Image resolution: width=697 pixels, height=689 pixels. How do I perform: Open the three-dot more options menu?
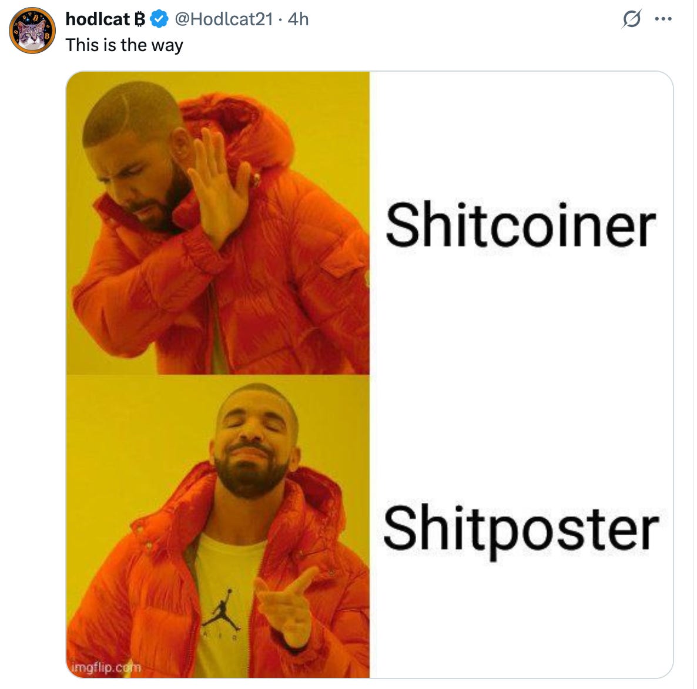coord(664,19)
